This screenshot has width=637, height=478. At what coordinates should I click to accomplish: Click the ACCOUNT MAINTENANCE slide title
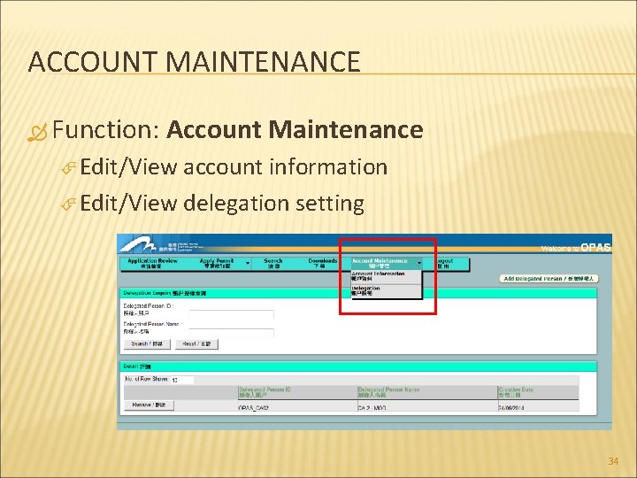click(x=194, y=62)
